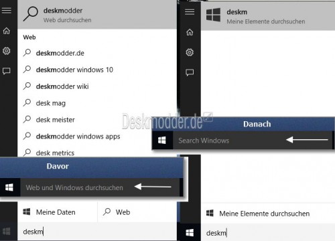Screen dimensions: 335x241
Task: Select suggestion deskmodder wiki
Action: tap(97, 86)
